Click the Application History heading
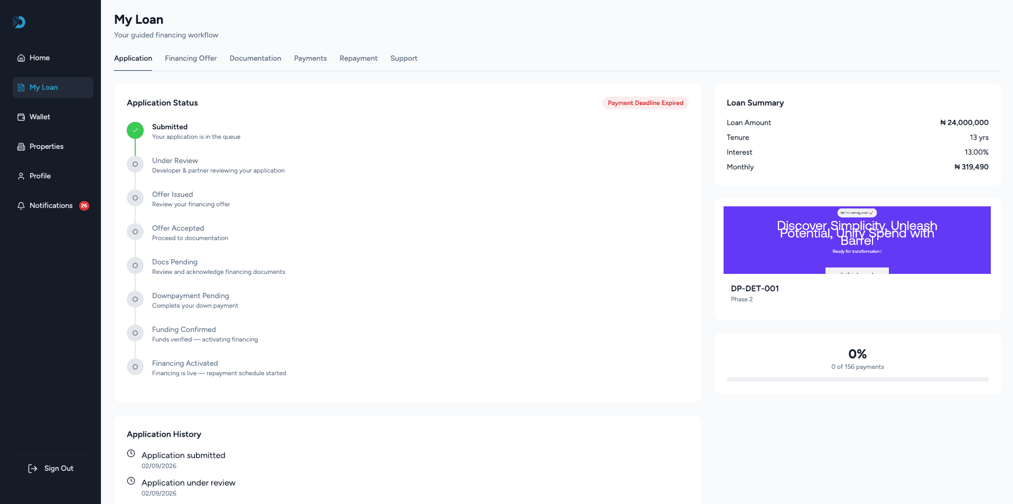The width and height of the screenshot is (1013, 504). point(164,434)
